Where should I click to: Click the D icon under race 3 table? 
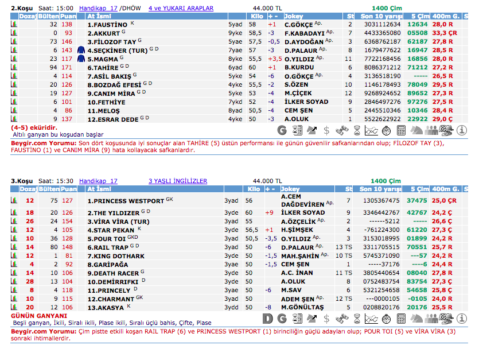(x=267, y=318)
